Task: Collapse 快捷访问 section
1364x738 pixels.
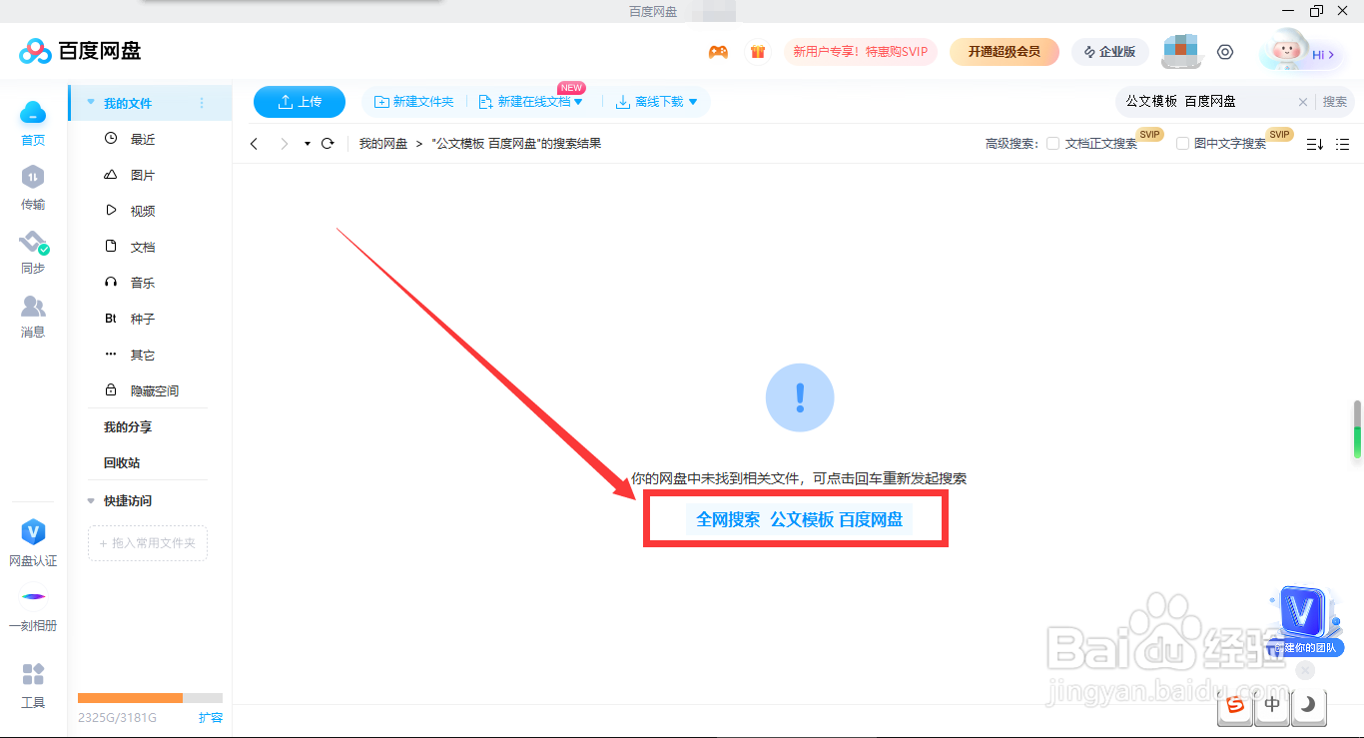Action: tap(91, 501)
